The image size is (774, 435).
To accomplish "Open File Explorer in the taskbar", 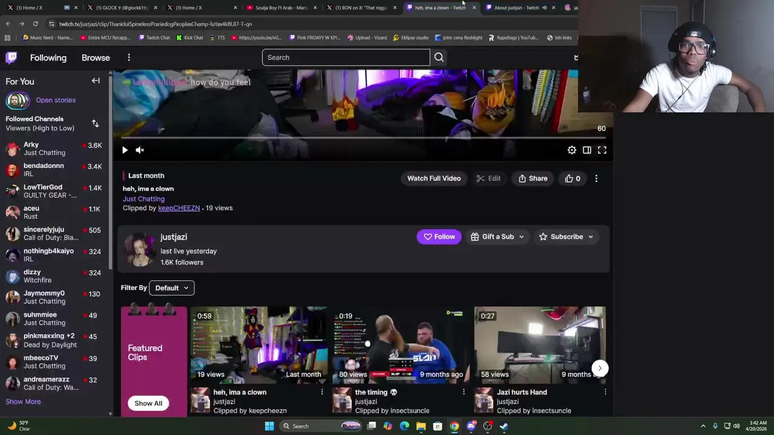I will tap(421, 426).
